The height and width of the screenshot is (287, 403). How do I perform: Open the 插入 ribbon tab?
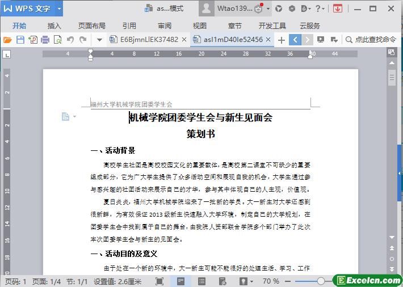tap(54, 26)
